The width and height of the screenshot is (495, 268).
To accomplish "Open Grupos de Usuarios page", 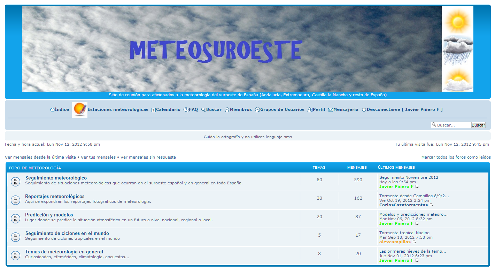I will pos(282,109).
